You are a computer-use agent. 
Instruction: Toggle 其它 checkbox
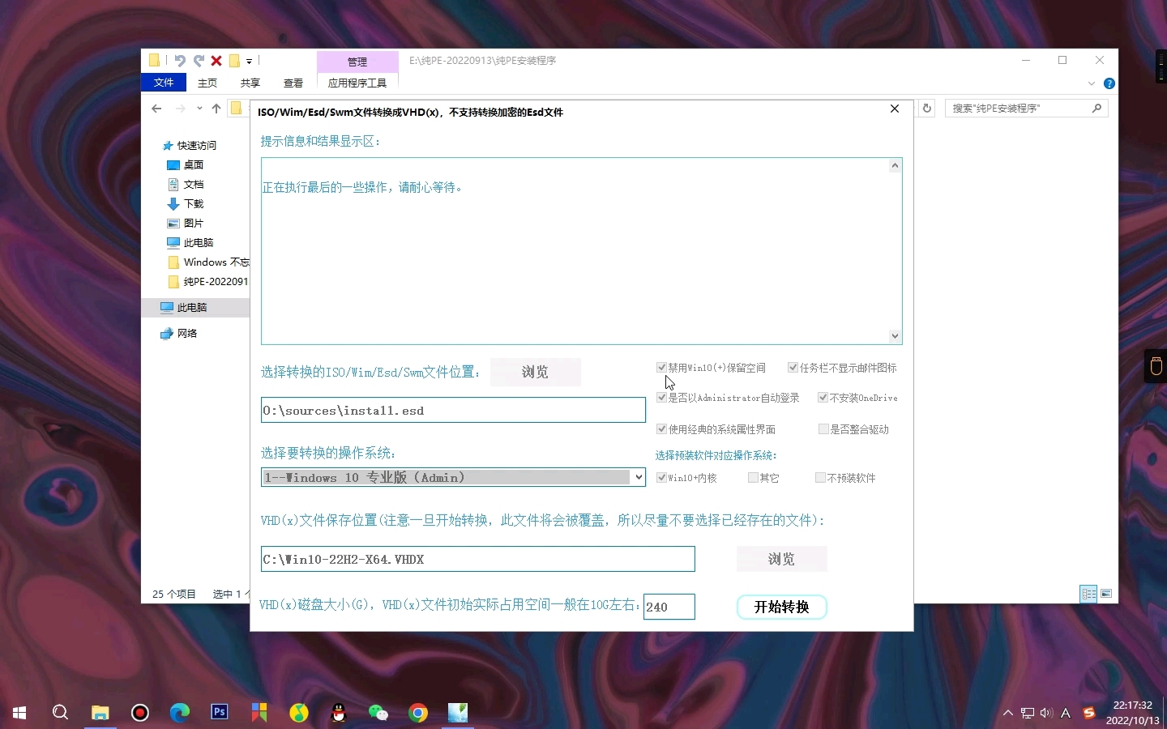(753, 478)
